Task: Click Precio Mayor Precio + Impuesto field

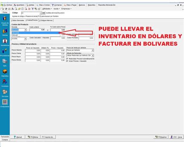Action: pyautogui.click(x=57, y=57)
